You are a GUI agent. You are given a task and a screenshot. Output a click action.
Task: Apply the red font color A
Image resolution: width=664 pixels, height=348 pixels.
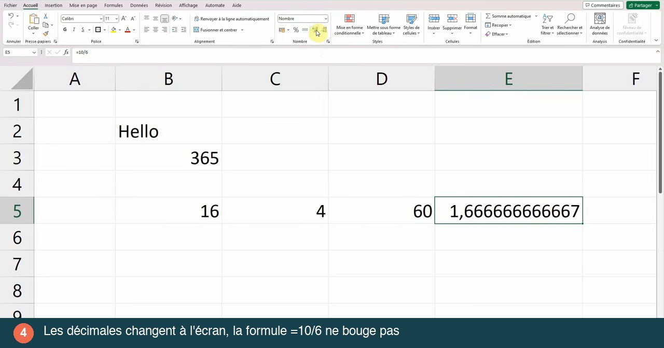[128, 30]
